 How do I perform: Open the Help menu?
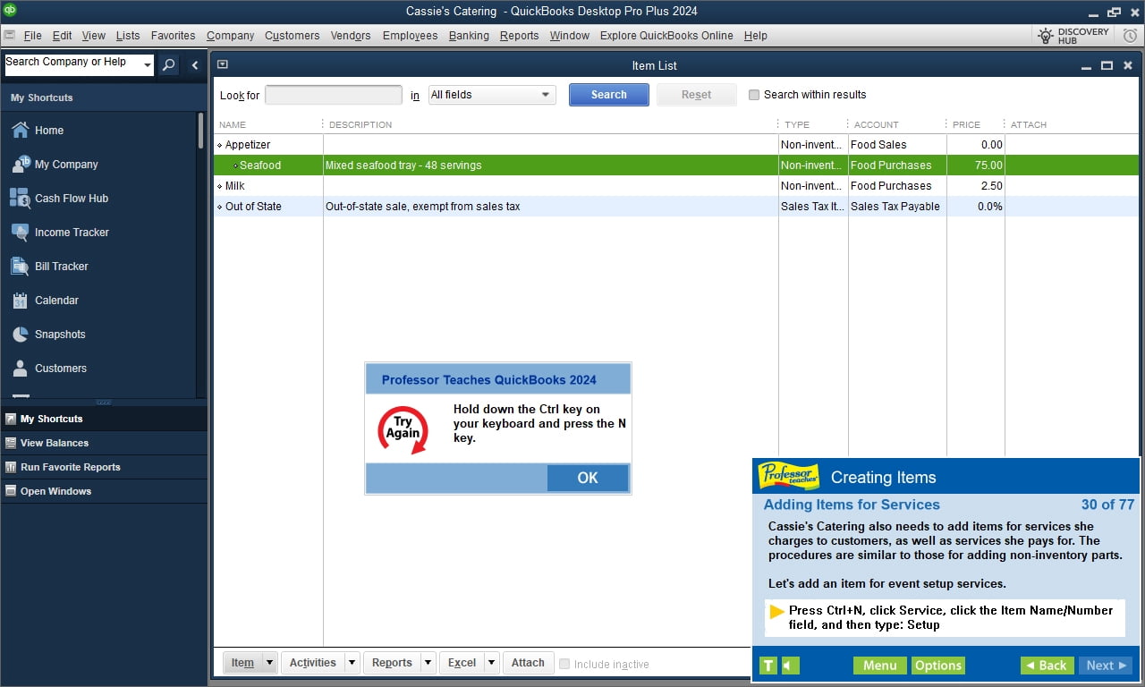pos(756,36)
